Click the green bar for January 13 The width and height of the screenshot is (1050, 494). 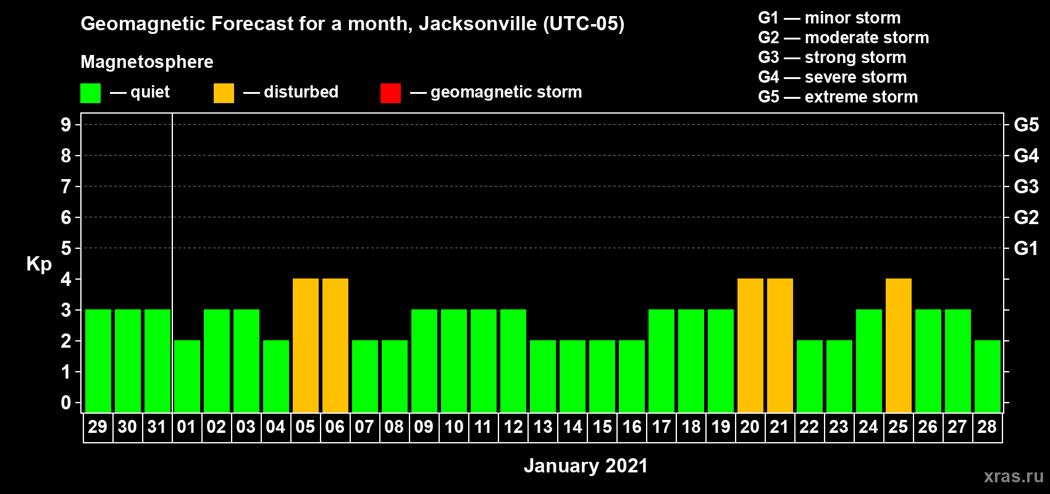pos(543,376)
